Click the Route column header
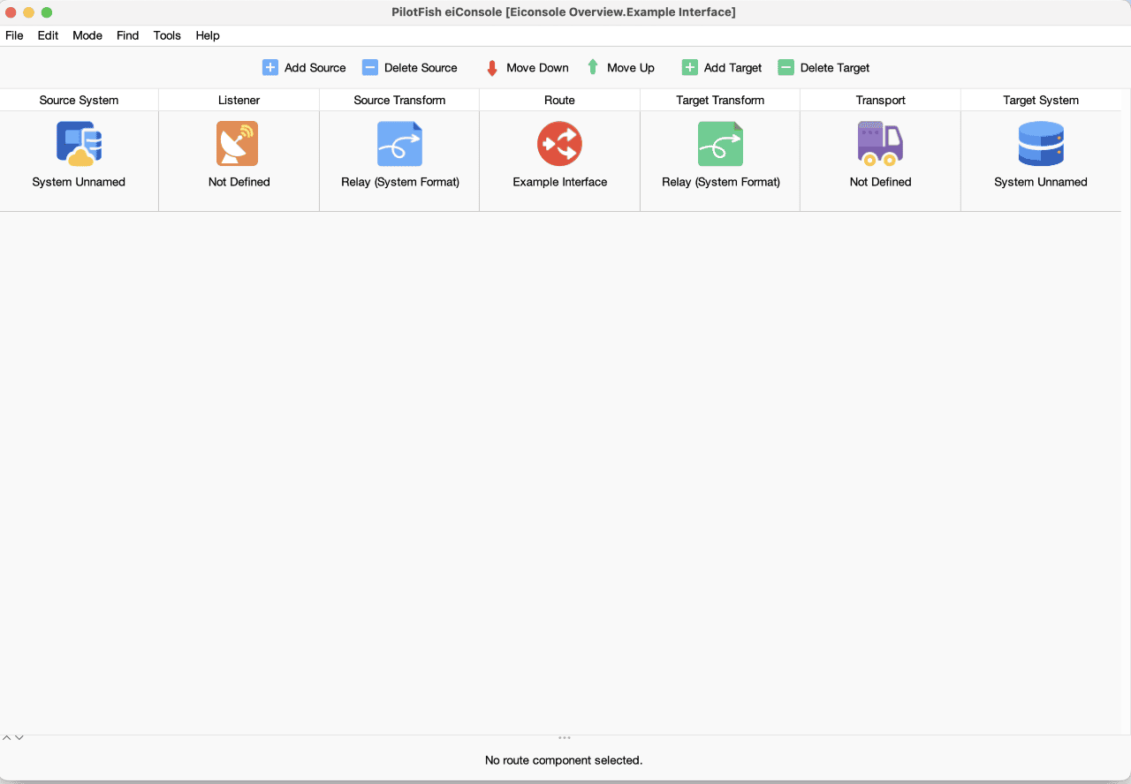 [559, 100]
